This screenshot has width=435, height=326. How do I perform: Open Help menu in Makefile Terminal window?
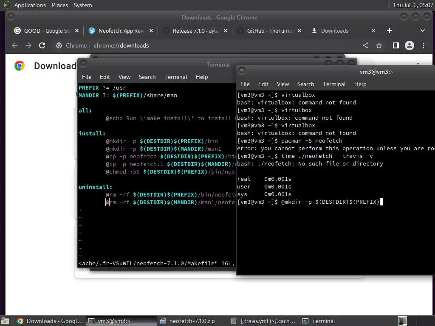202,77
